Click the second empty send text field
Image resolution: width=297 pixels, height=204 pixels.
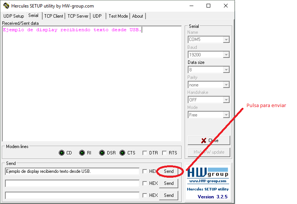coord(72,183)
